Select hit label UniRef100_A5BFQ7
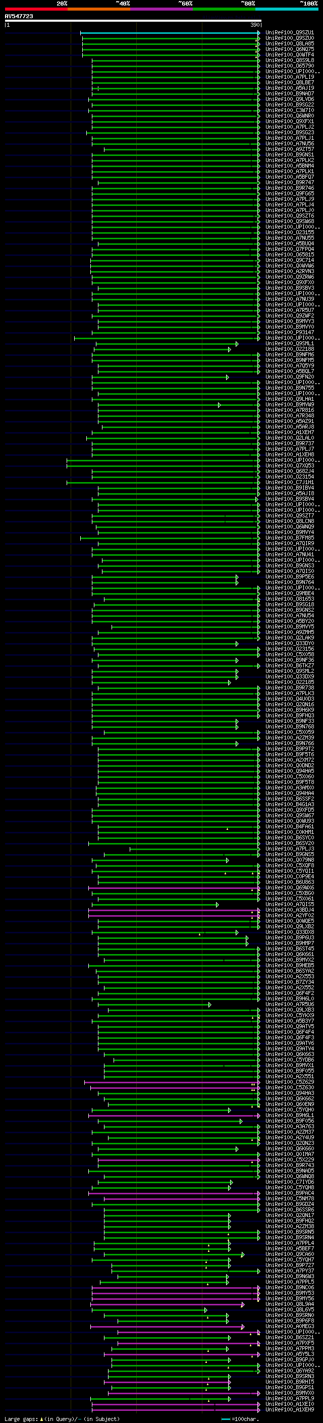This screenshot has height=1423, width=323. coord(290,177)
